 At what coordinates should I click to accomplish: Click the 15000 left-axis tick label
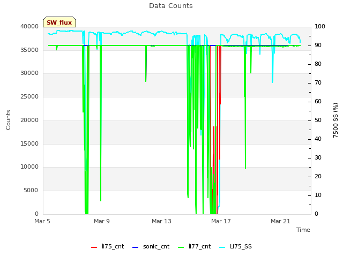(x=29, y=144)
